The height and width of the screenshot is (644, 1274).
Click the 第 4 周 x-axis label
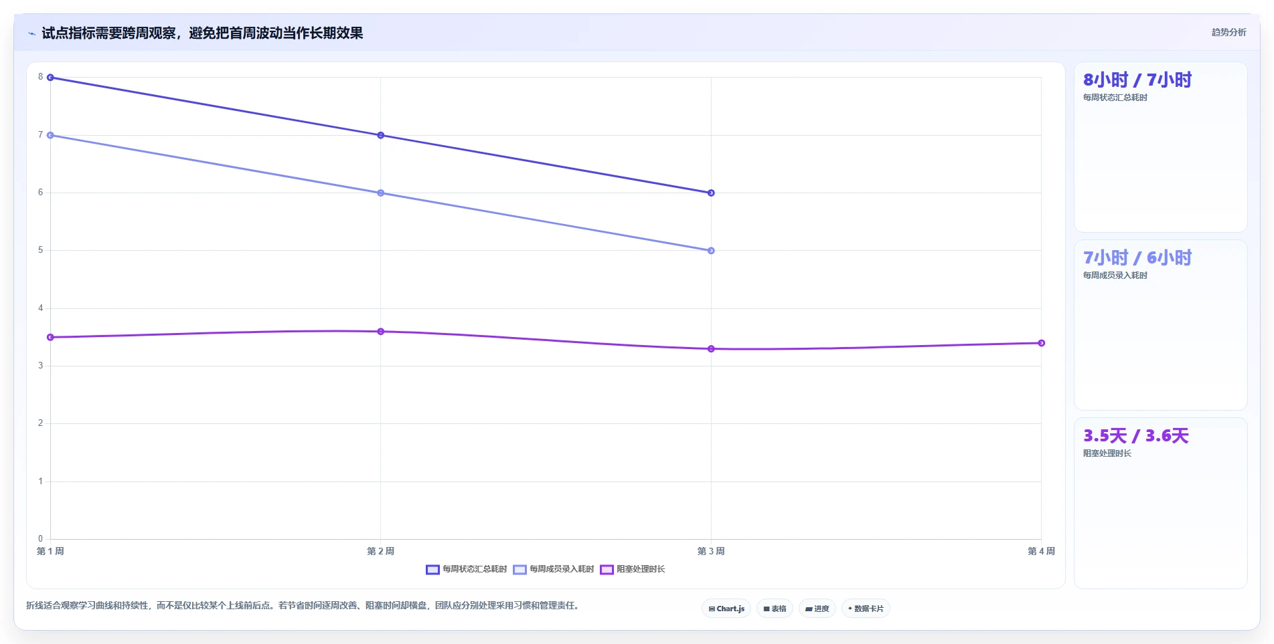pyautogui.click(x=1042, y=551)
